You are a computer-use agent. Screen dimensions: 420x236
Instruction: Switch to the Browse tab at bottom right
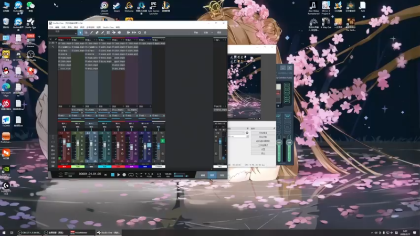pyautogui.click(x=222, y=175)
